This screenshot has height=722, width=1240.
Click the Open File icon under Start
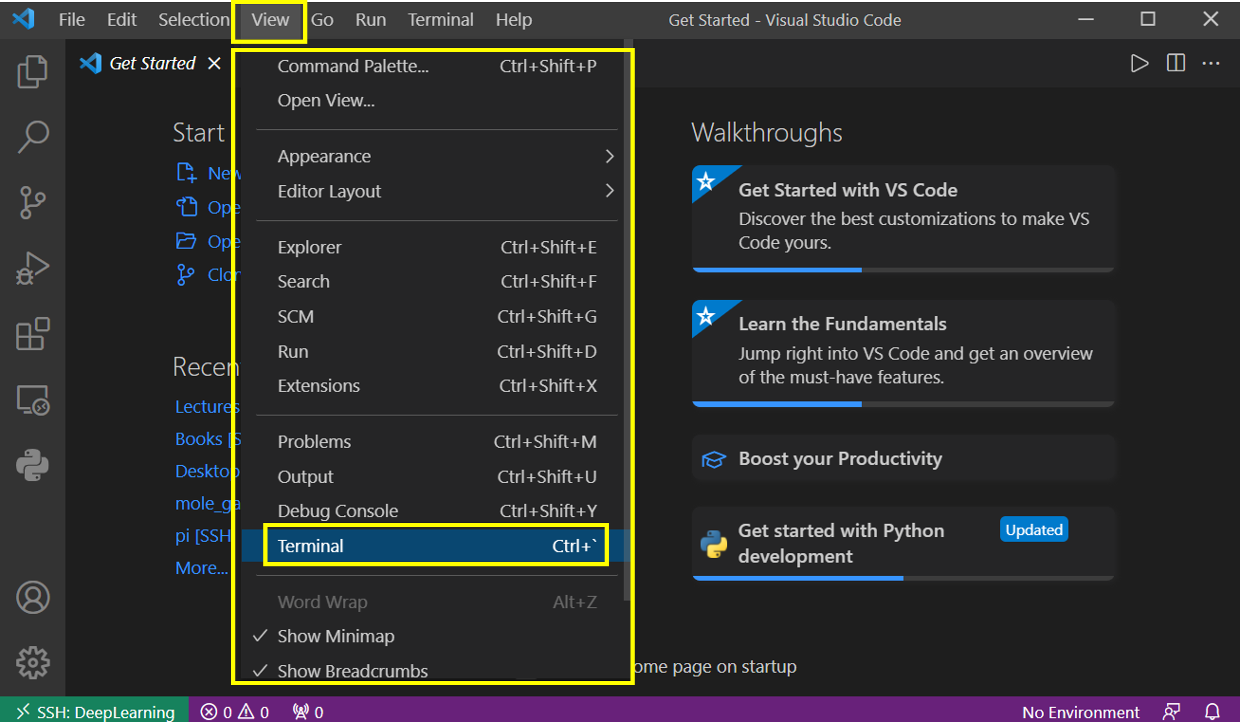[186, 207]
